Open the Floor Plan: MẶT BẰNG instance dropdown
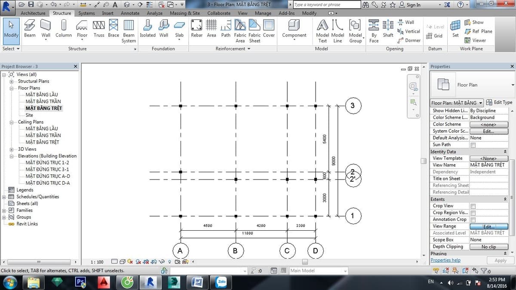This screenshot has height=290, width=516. pos(457,103)
